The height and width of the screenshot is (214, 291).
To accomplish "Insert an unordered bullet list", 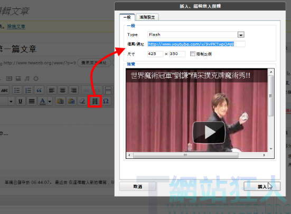I will click(x=17, y=91).
